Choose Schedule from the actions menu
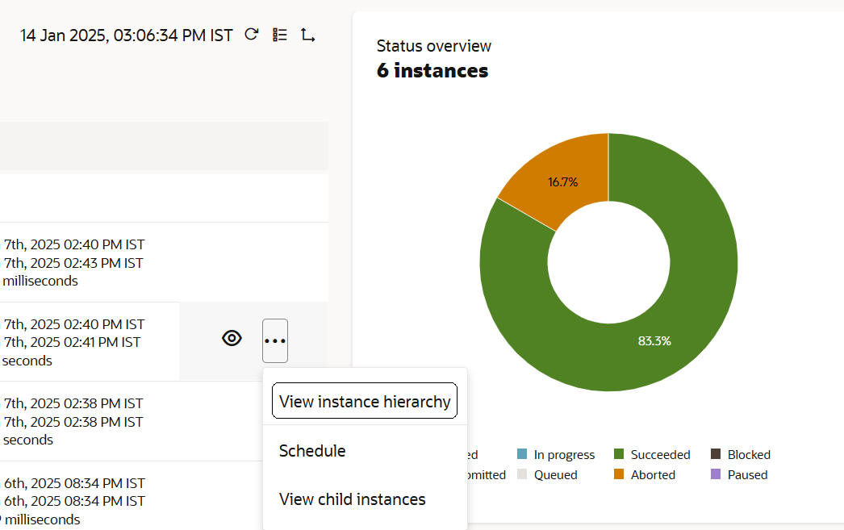This screenshot has height=530, width=844. click(312, 451)
